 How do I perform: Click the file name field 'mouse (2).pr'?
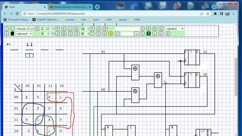[x=25, y=29]
